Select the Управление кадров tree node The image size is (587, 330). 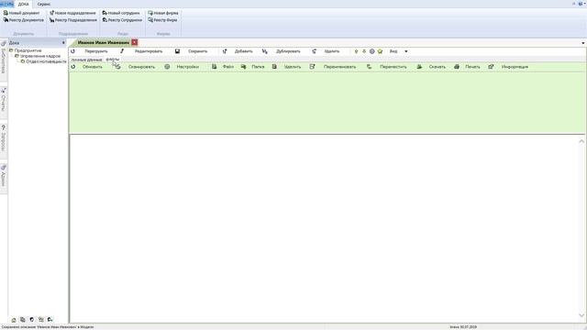40,56
